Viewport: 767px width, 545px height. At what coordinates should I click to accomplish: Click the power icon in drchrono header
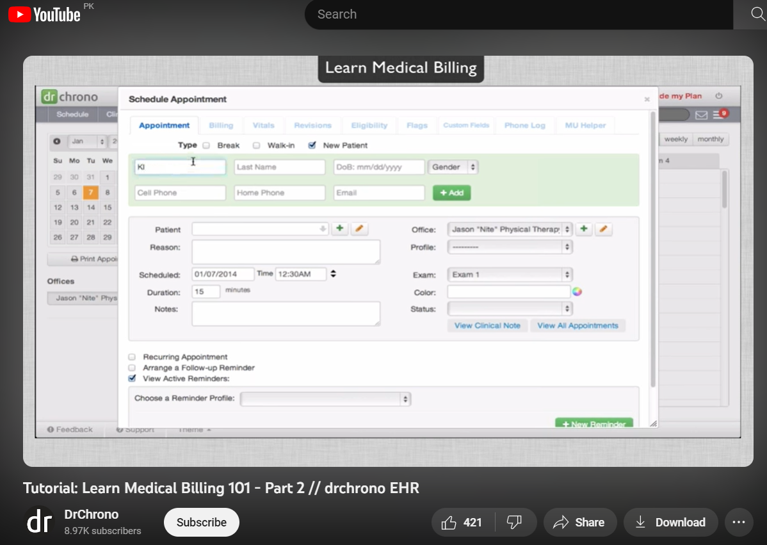click(718, 96)
